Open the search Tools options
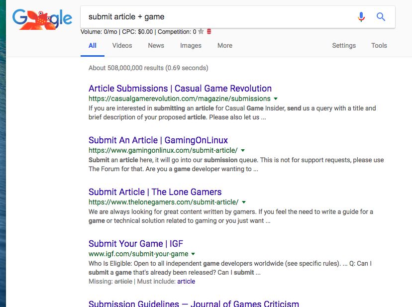 coord(379,46)
